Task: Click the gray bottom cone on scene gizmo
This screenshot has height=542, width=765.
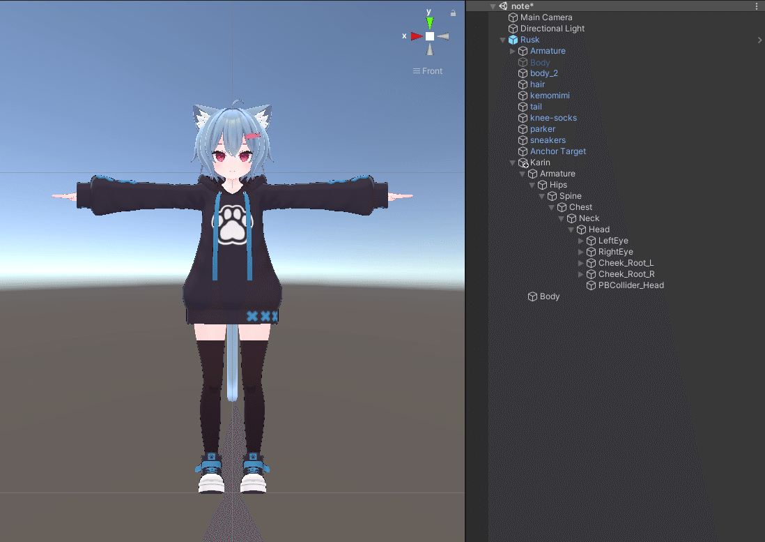Action: pyautogui.click(x=430, y=50)
